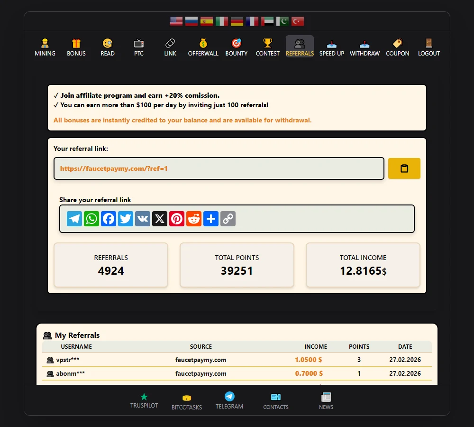Select the abonm*** referral username
This screenshot has height=427, width=474.
[71, 373]
